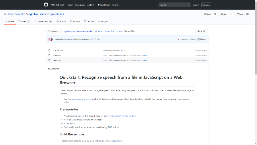The height and width of the screenshot is (145, 257).
Task: Switch to the Insights tab
Action: [103, 21]
